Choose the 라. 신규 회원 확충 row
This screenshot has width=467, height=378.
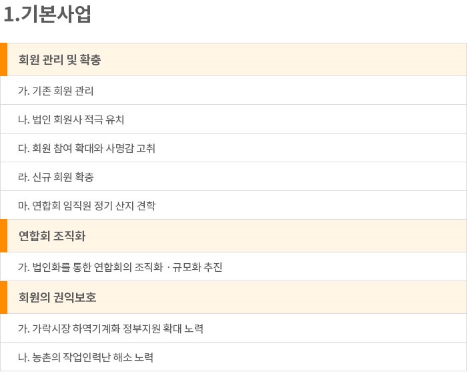233,177
